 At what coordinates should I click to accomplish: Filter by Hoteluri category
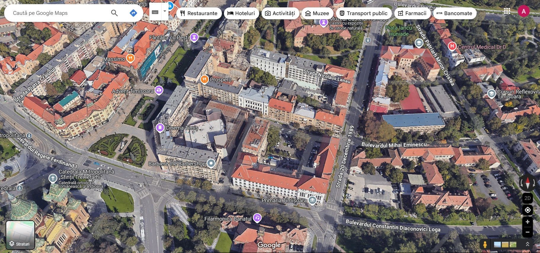[241, 13]
